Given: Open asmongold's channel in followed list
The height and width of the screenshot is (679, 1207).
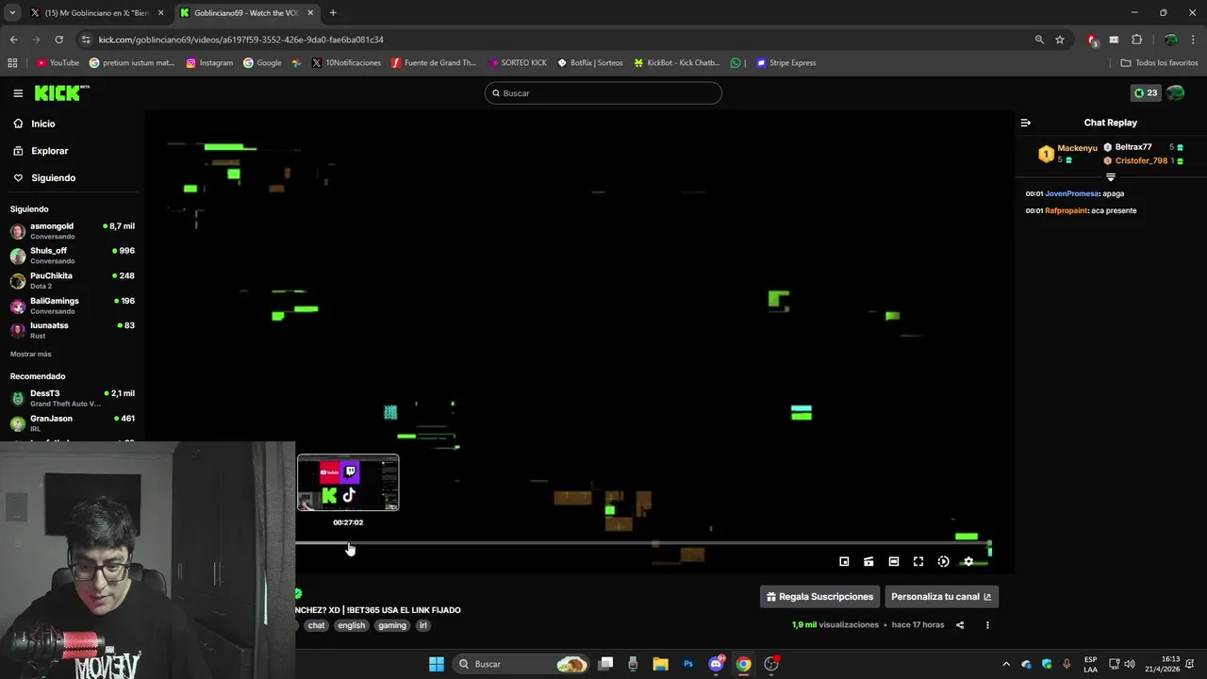Looking at the screenshot, I should pos(73,231).
